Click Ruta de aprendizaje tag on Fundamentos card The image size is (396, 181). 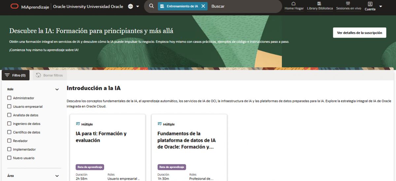(x=172, y=167)
